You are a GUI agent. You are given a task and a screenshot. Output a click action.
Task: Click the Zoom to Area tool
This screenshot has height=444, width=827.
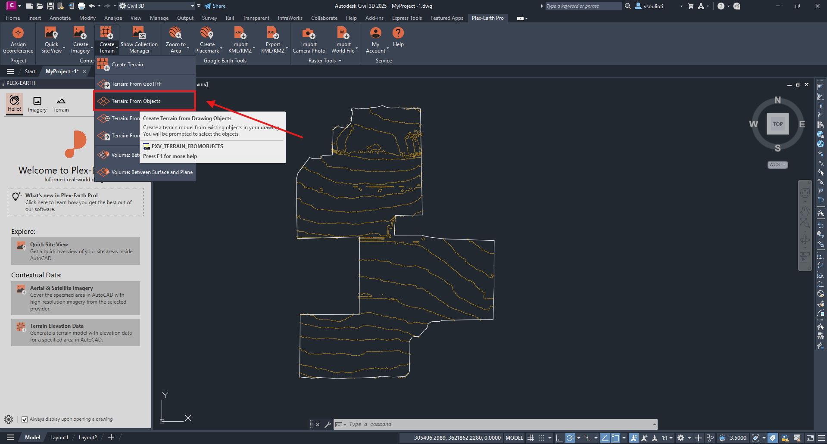[x=175, y=40]
